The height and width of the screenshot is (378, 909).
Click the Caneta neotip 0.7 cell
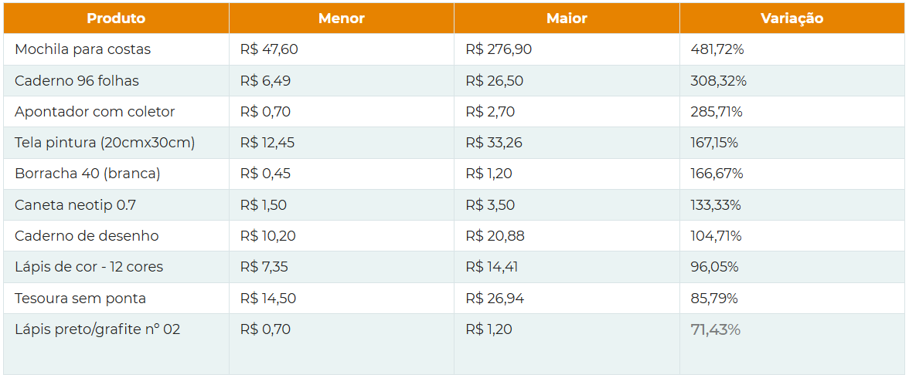coord(76,205)
